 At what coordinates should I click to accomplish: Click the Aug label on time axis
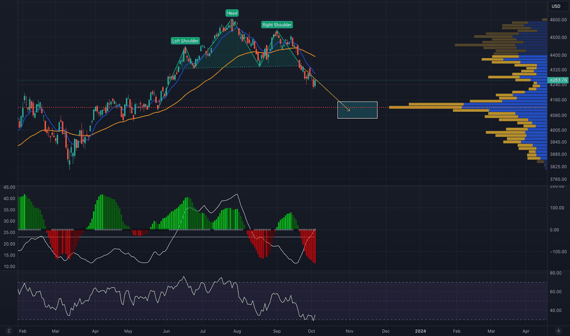237,331
